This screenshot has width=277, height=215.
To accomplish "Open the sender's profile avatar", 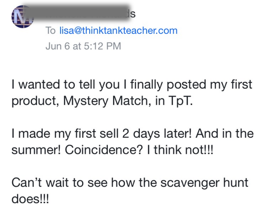I will 22,16.
